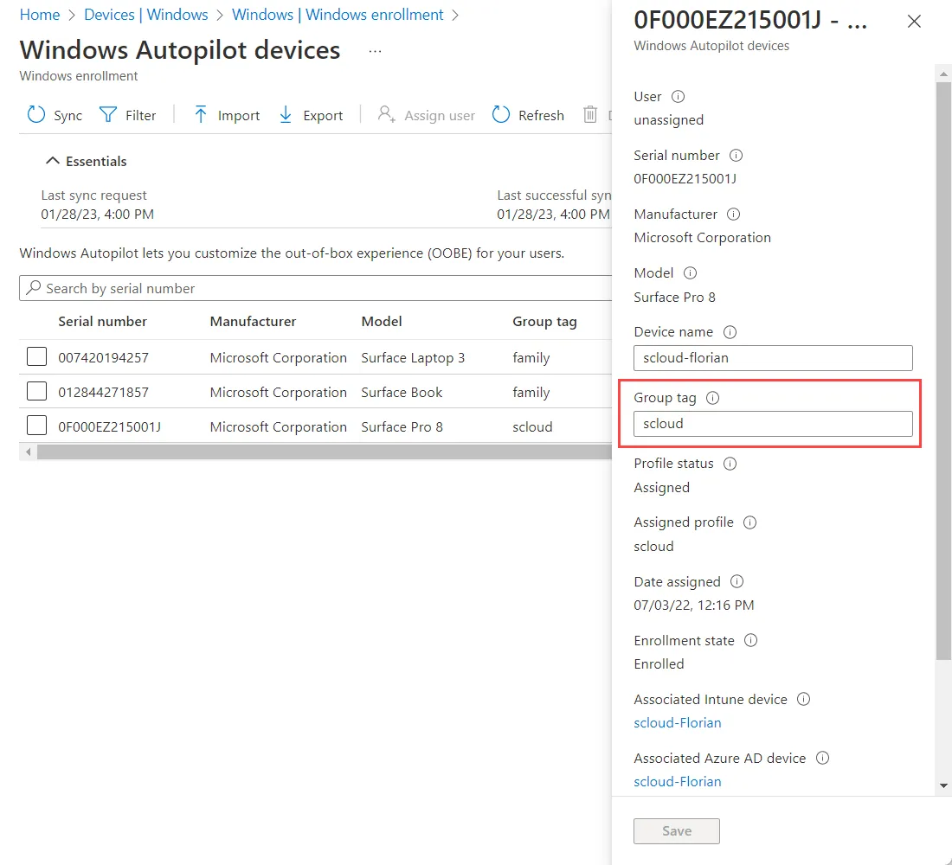Click serial number 007420194257 in table
This screenshot has width=952, height=865.
coord(103,357)
